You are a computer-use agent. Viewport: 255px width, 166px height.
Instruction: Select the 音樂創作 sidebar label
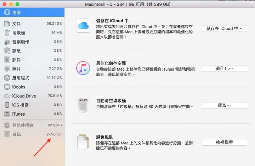pyautogui.click(x=21, y=42)
